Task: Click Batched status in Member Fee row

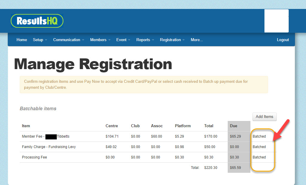Action: click(259, 136)
